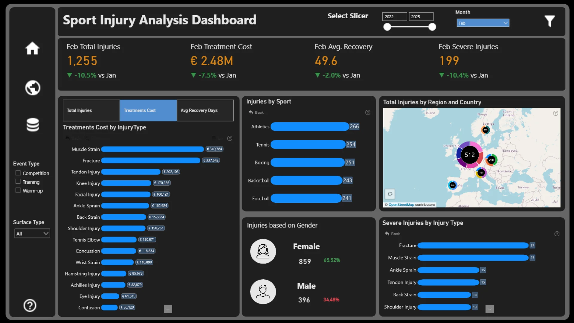574x323 pixels.
Task: Select the 220 cluster marker on map
Action: tap(491, 160)
